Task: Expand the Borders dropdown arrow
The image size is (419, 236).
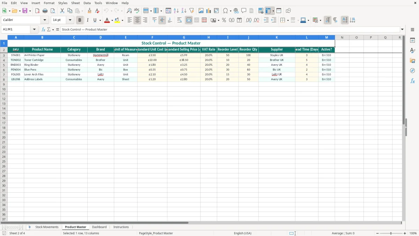Action: click(x=288, y=20)
